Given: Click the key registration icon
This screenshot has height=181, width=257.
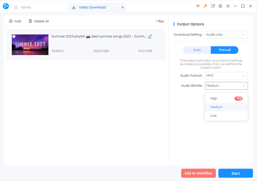Looking at the screenshot, I should 205,6.
